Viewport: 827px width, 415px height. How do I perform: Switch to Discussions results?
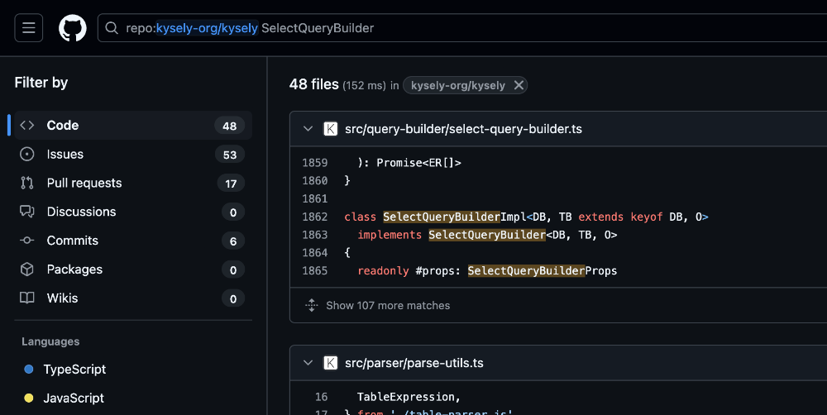point(81,212)
